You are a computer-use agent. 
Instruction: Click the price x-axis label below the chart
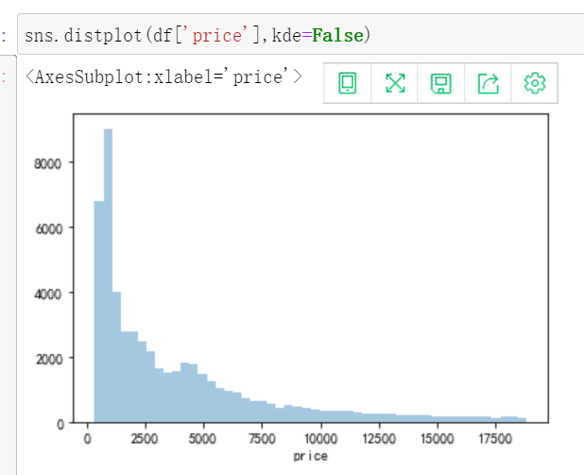pyautogui.click(x=311, y=456)
